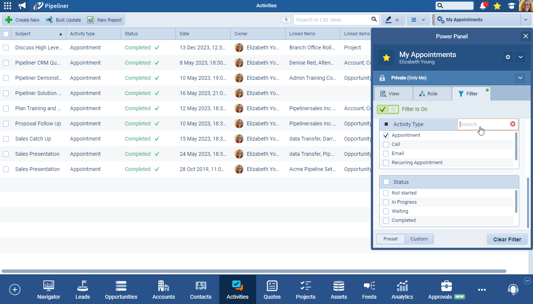Check the Completed status checkbox
Screen dimensions: 533x304
click(x=386, y=220)
